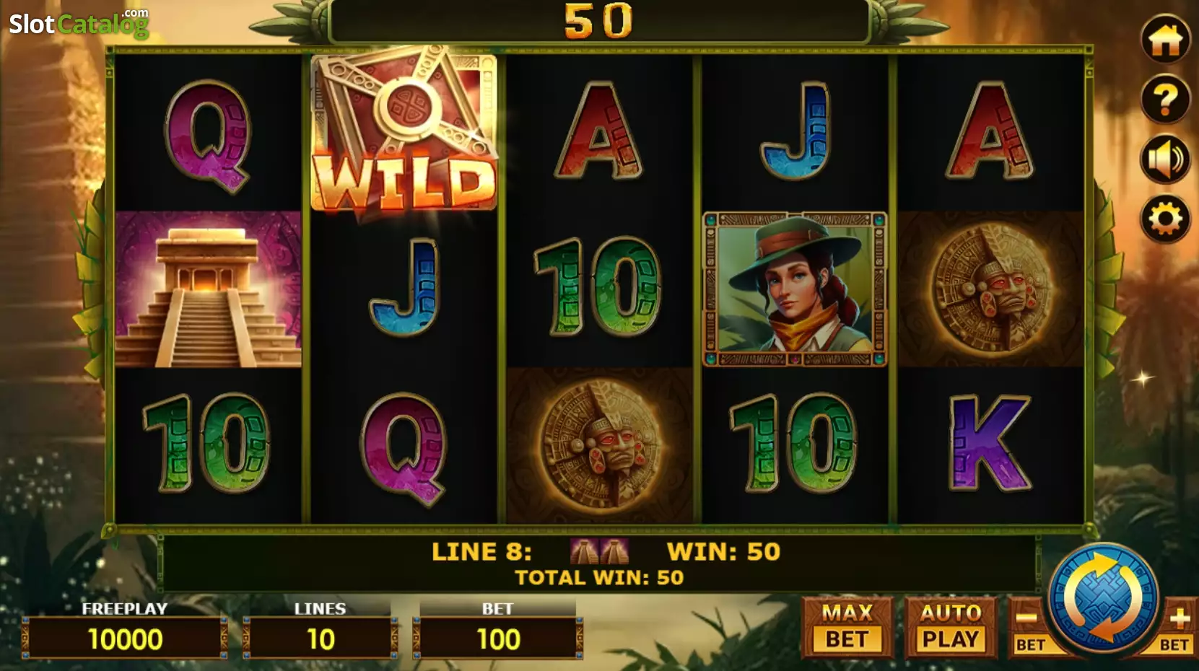Click the SlotCatalog logo
This screenshot has height=671, width=1199.
(79, 23)
